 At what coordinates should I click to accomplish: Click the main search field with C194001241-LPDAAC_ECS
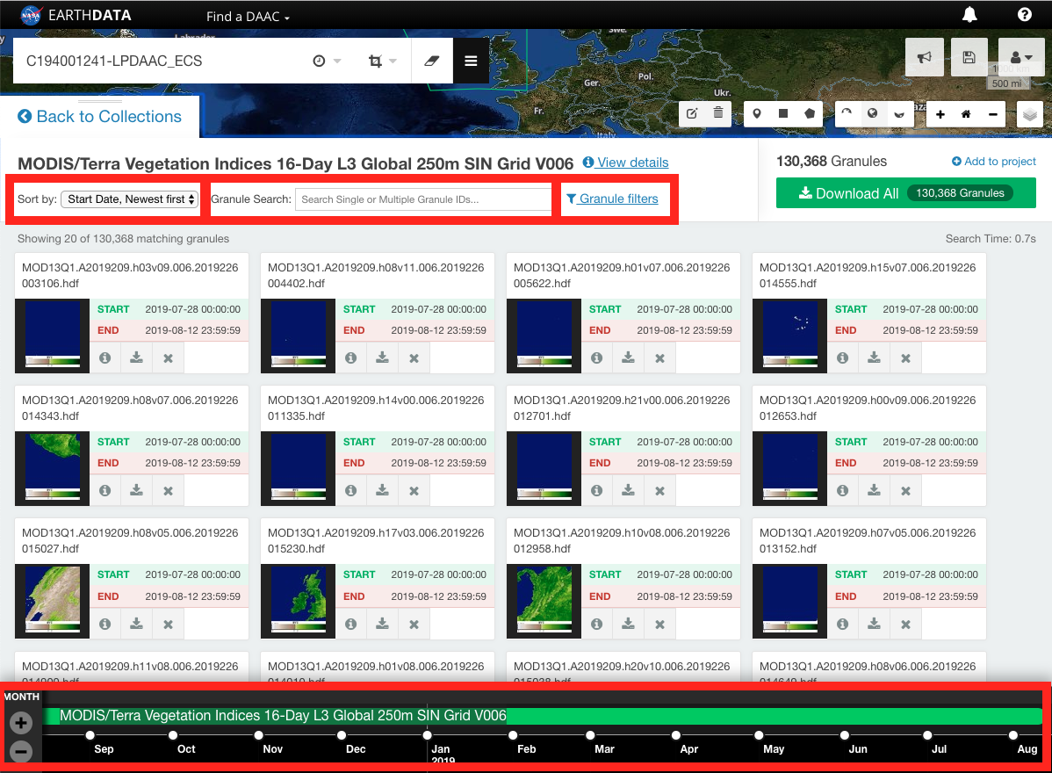161,61
